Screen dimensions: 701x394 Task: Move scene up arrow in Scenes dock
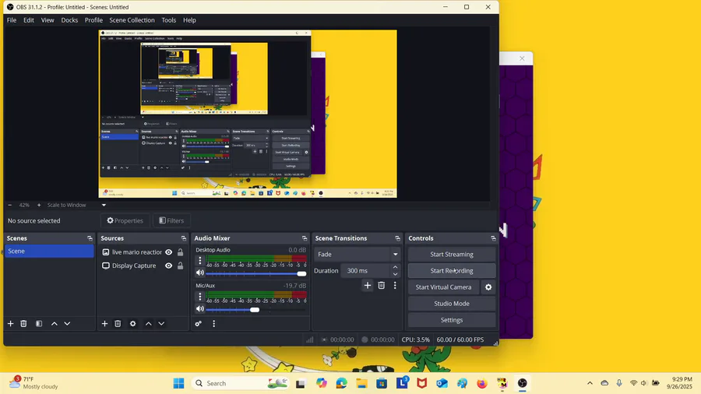coord(54,323)
